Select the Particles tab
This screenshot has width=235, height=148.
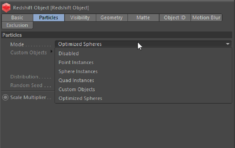49,17
